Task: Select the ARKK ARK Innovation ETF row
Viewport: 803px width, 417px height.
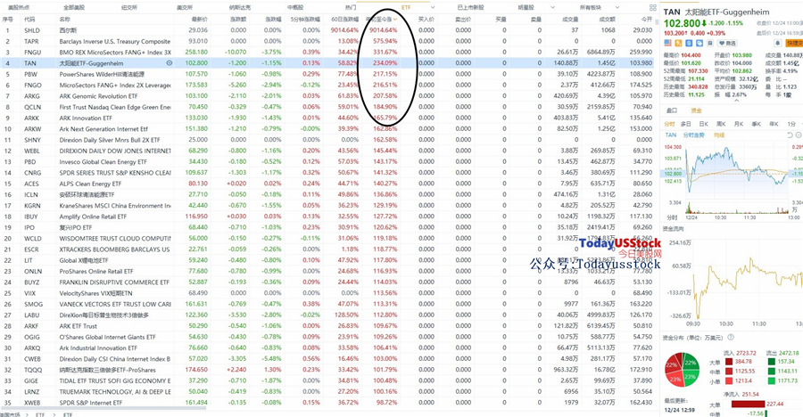Action: tap(329, 118)
